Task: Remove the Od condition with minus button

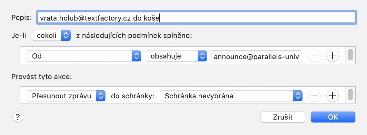Action: click(x=314, y=56)
